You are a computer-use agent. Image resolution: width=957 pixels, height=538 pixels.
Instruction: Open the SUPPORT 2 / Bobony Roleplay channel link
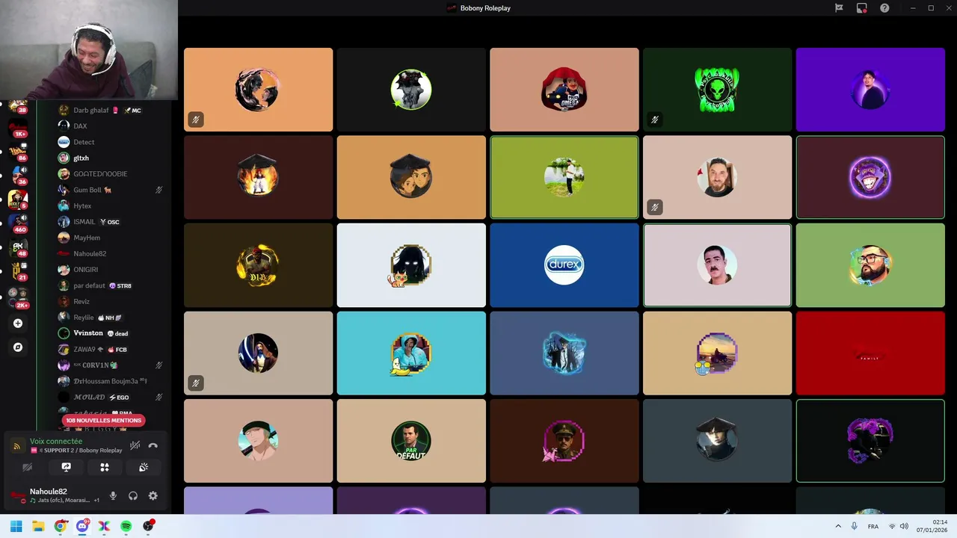pos(79,451)
